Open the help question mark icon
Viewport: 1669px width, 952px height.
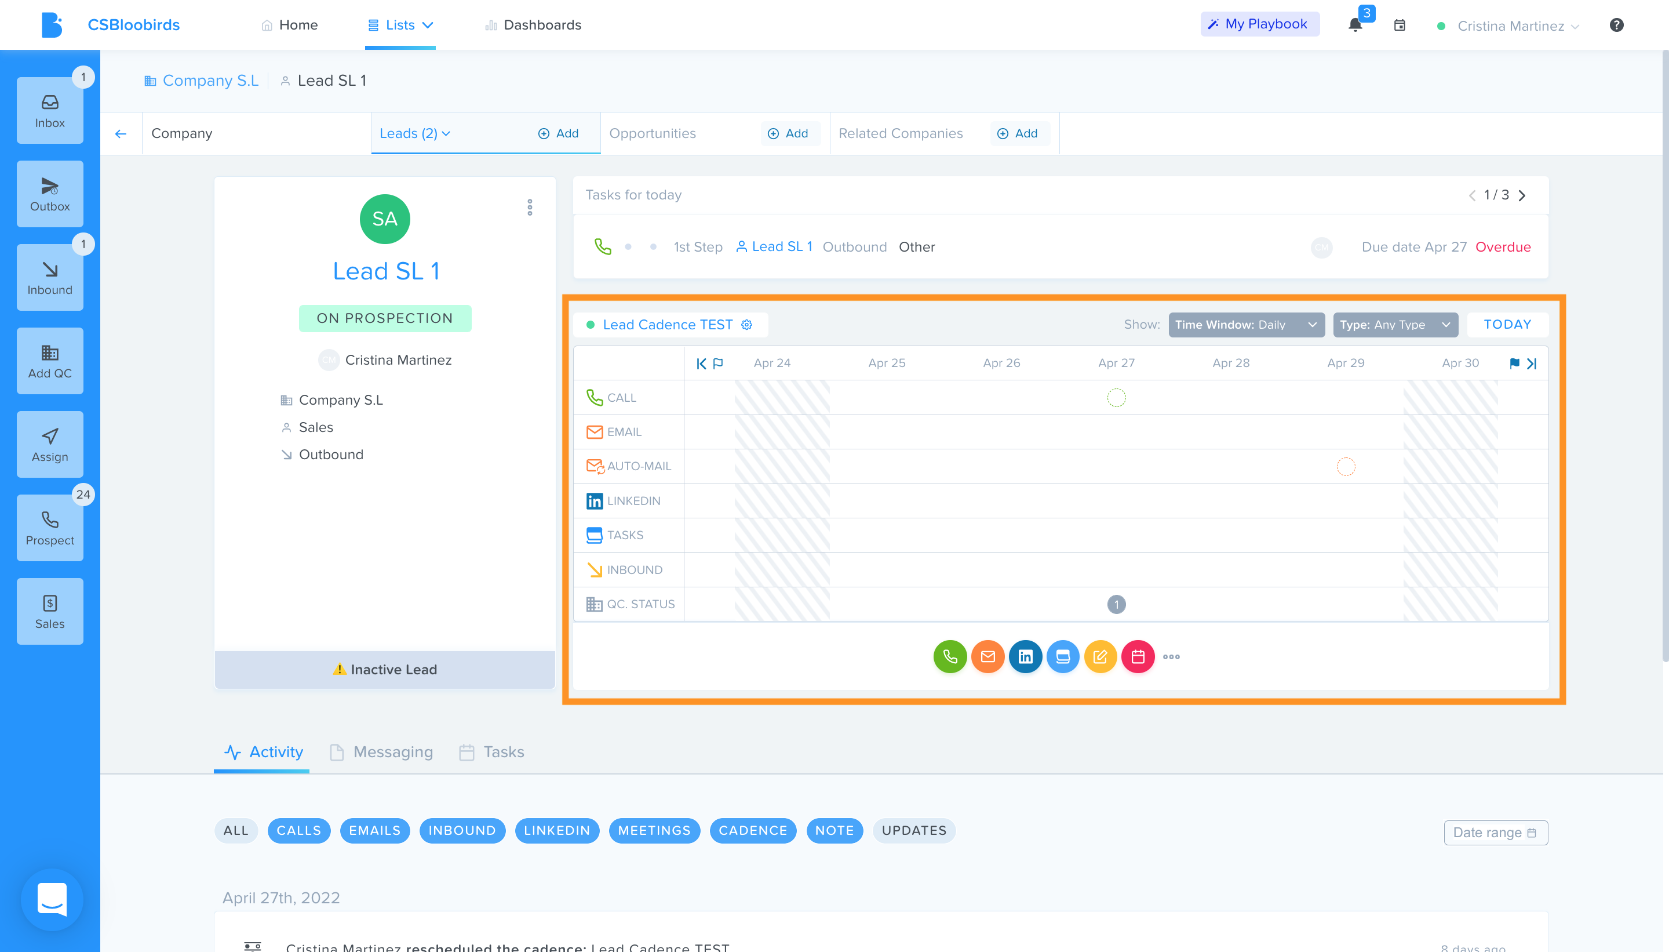coord(1616,25)
